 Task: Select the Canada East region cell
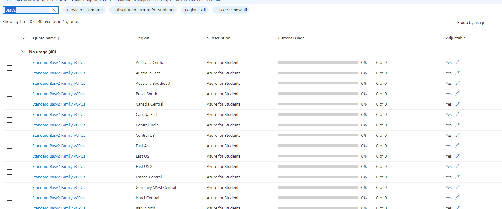(x=147, y=115)
